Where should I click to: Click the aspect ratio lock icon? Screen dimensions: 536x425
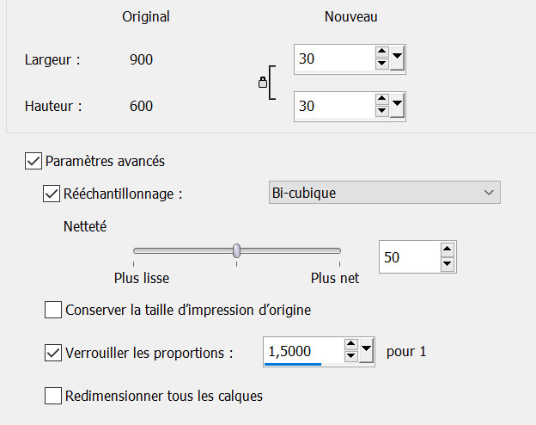(263, 83)
